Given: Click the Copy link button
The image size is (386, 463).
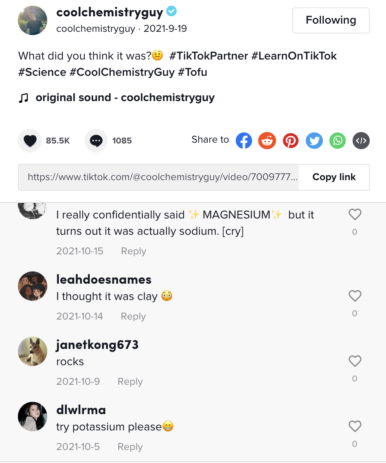Looking at the screenshot, I should [x=334, y=177].
